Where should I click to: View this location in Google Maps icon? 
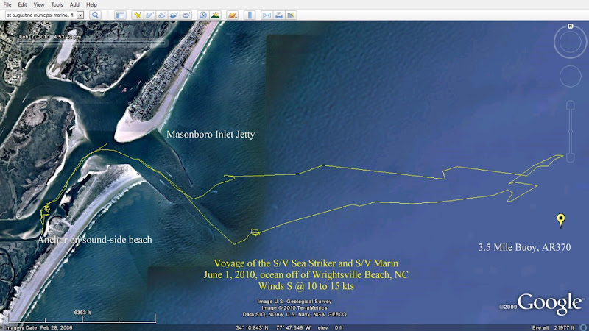[x=291, y=15]
